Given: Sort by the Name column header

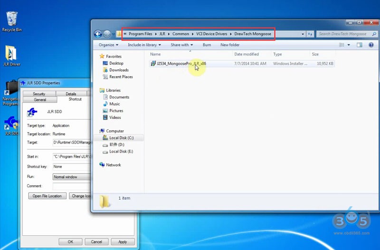Looking at the screenshot, I should coord(190,54).
